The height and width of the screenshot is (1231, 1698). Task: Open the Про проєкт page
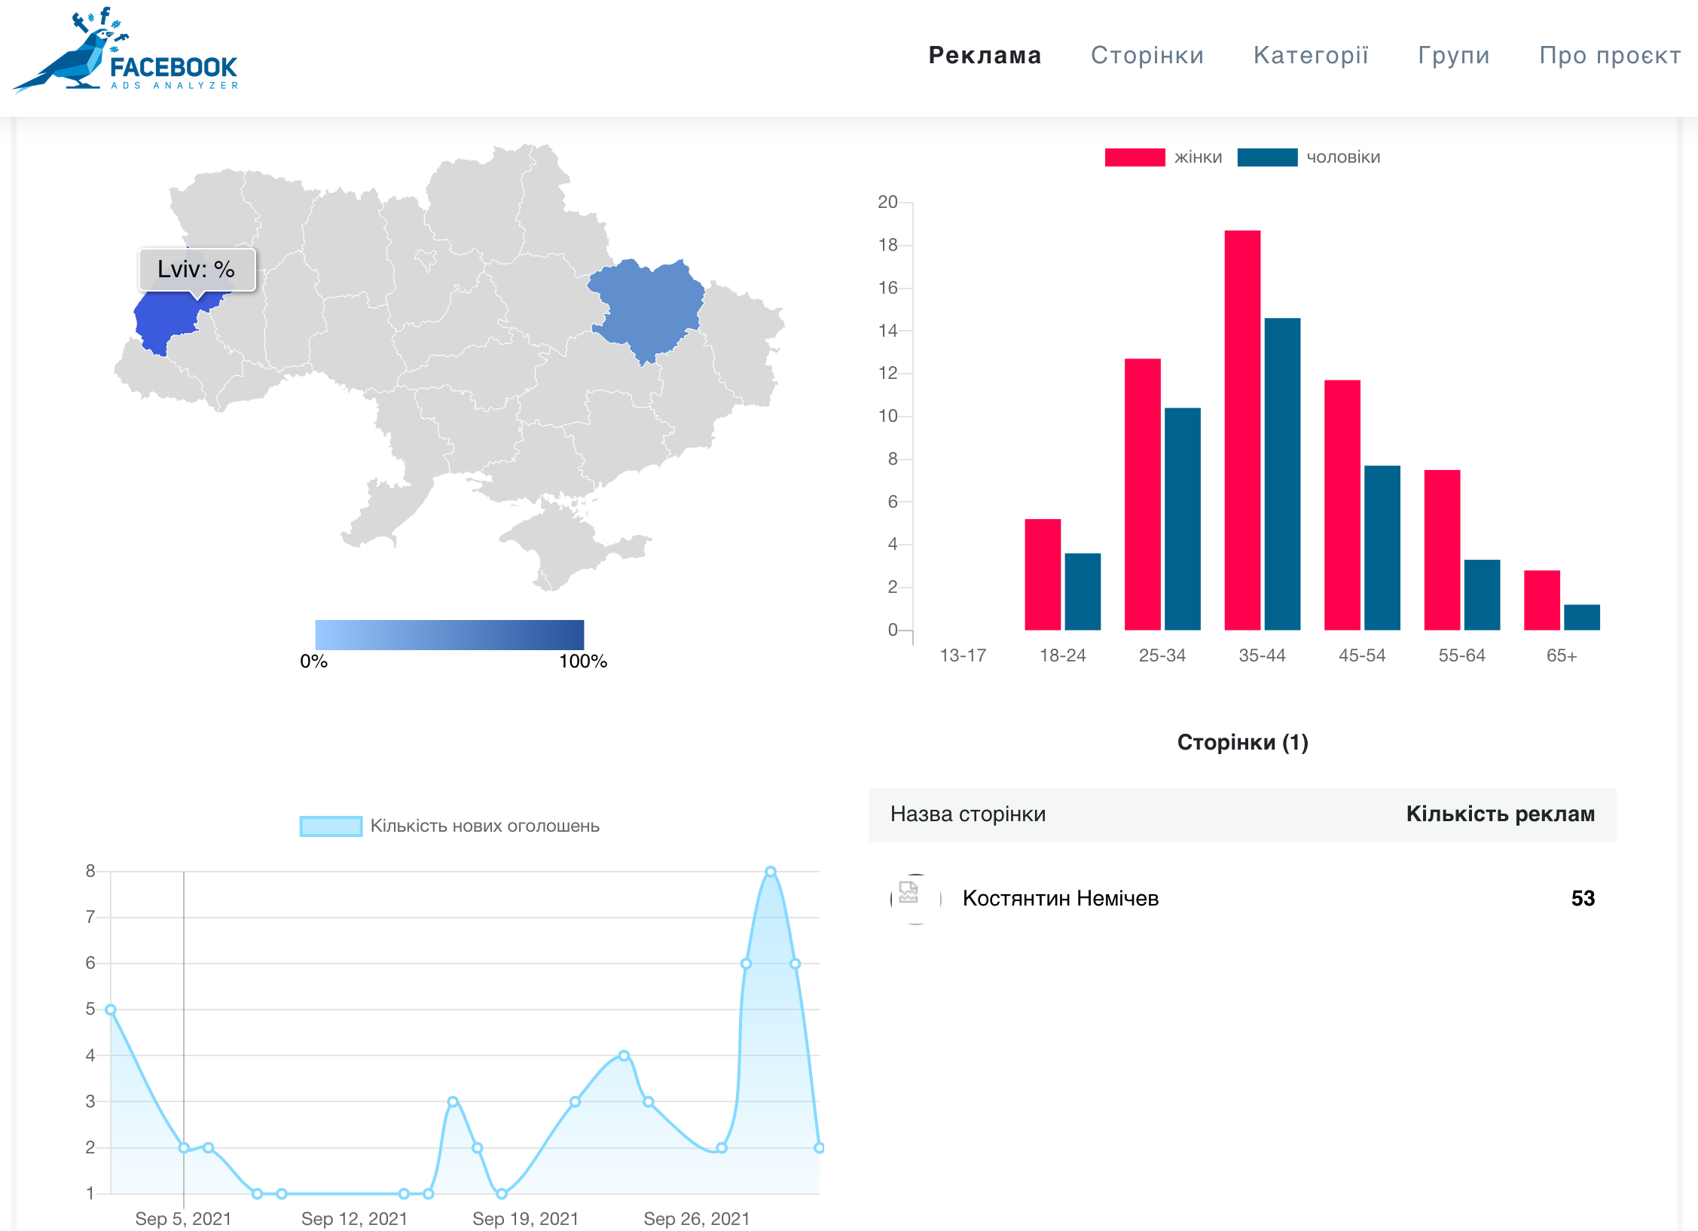pos(1609,55)
